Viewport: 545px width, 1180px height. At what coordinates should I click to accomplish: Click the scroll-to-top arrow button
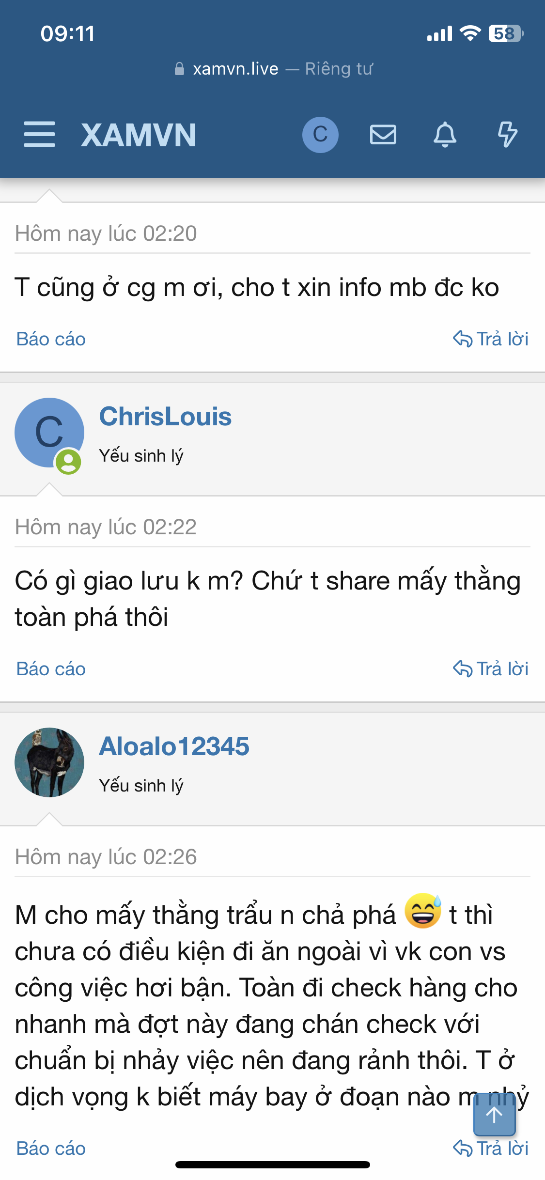pos(494,1115)
